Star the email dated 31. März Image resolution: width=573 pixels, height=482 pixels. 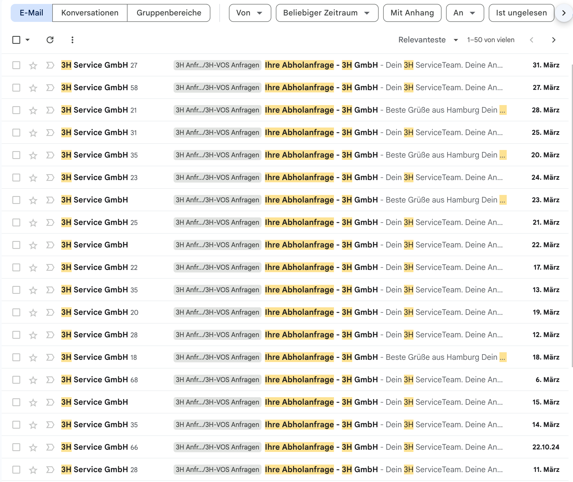tap(33, 65)
